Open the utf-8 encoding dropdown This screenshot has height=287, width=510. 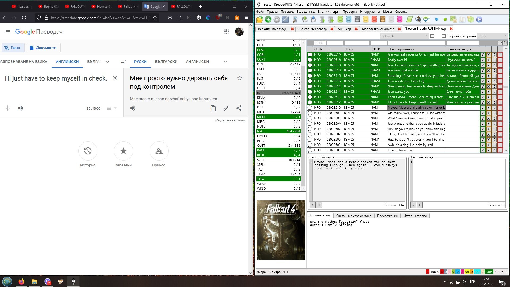click(x=492, y=36)
